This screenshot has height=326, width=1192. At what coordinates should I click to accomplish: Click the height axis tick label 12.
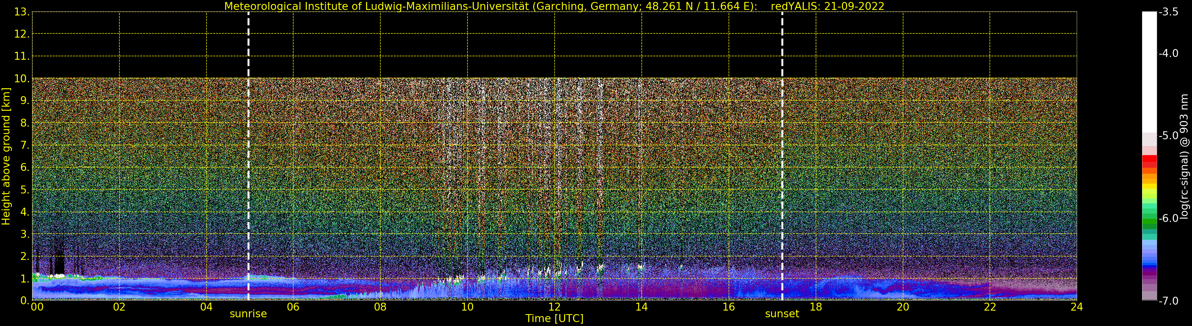22,34
